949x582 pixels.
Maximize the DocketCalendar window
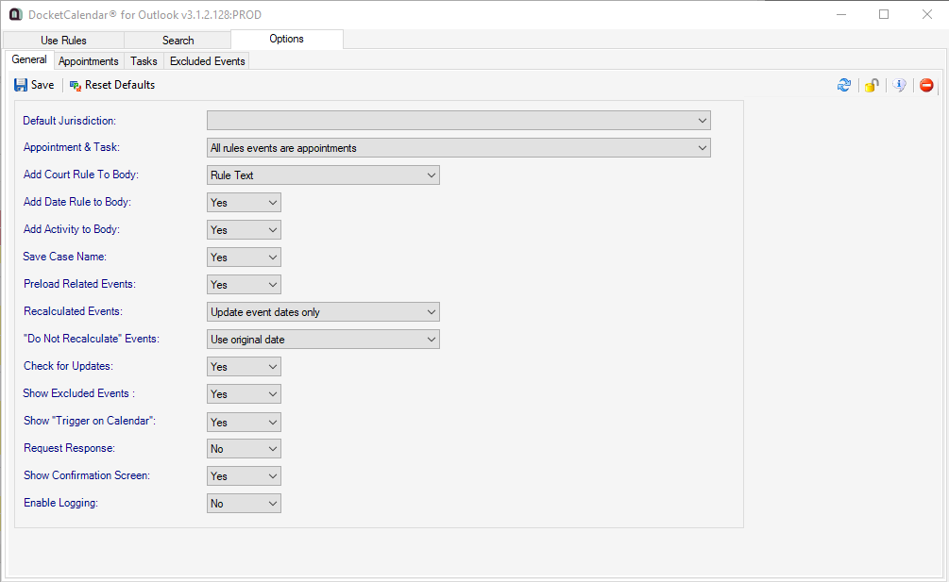pyautogui.click(x=884, y=14)
